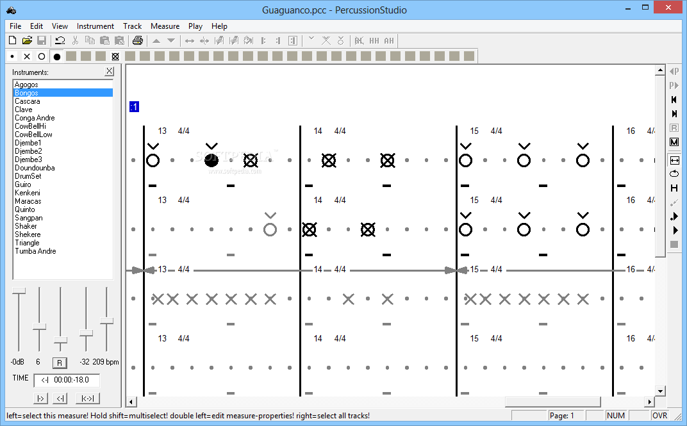Select Tumba Andre instrument
Image resolution: width=687 pixels, height=426 pixels.
pyautogui.click(x=63, y=251)
